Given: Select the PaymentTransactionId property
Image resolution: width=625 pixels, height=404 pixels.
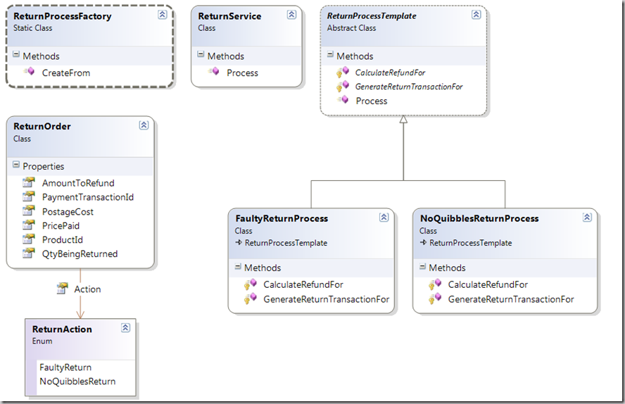Looking at the screenshot, I should (x=87, y=197).
